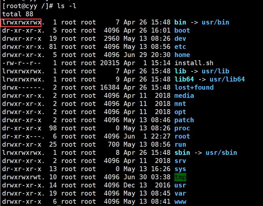Click the usr/sbin symlink target

tap(221, 153)
